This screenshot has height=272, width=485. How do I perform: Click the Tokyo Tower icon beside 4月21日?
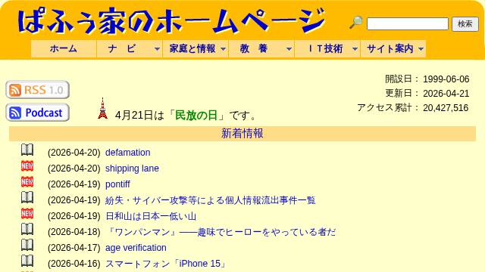[x=103, y=109]
